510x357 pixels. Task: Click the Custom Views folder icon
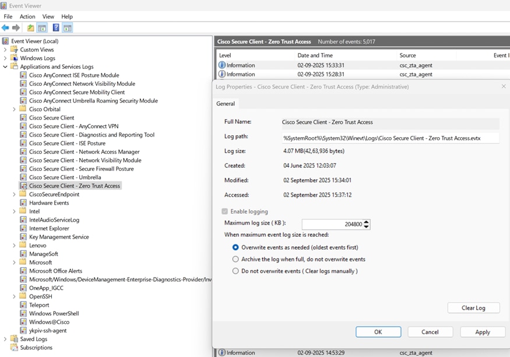(14, 50)
